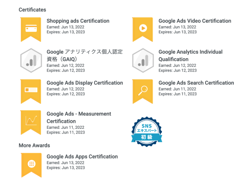Screen dimensions: 251x189
Task: Open the Google Ads Video Certification title
Action: [x=195, y=21]
